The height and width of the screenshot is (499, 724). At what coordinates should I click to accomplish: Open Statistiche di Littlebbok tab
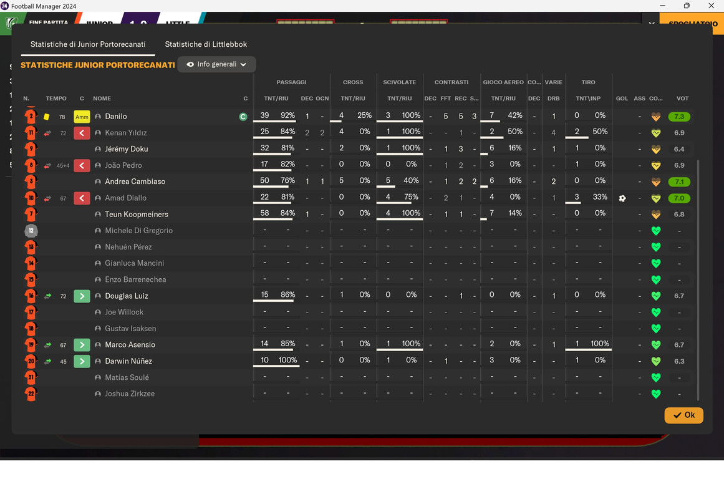205,44
